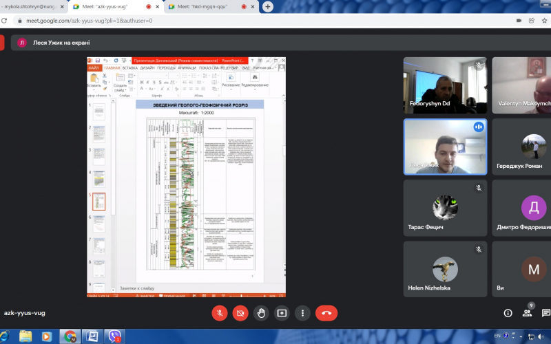Click the Гереджук Роман participant tile
The width and height of the screenshot is (551, 344).
click(521, 147)
